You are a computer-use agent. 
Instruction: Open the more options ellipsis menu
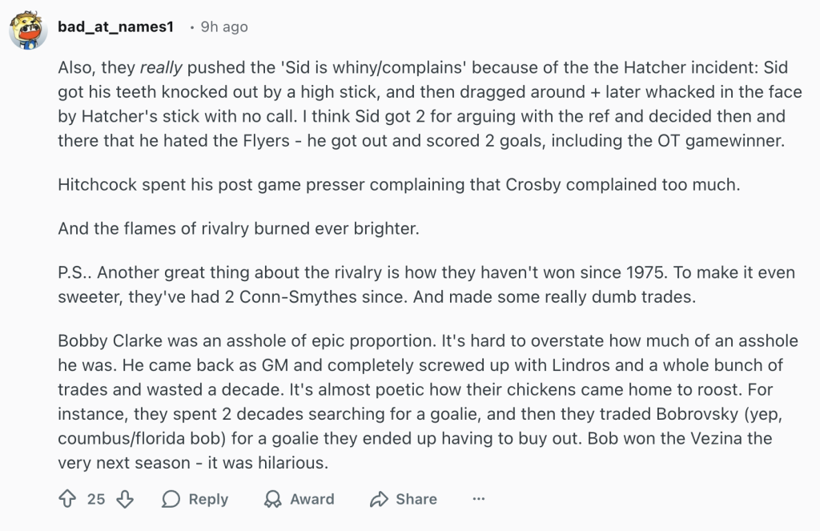pyautogui.click(x=479, y=499)
